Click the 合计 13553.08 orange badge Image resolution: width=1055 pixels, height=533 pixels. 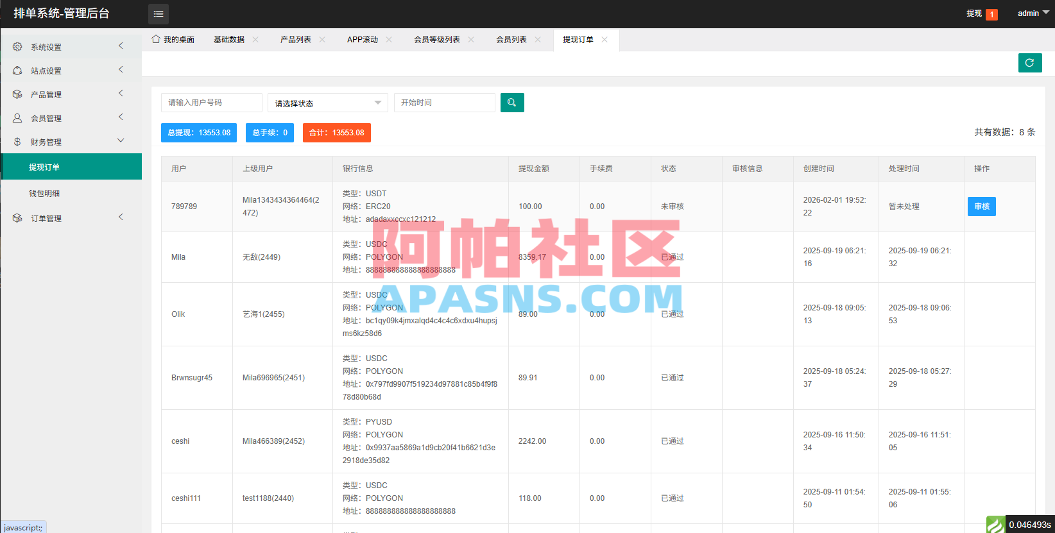[x=337, y=133]
